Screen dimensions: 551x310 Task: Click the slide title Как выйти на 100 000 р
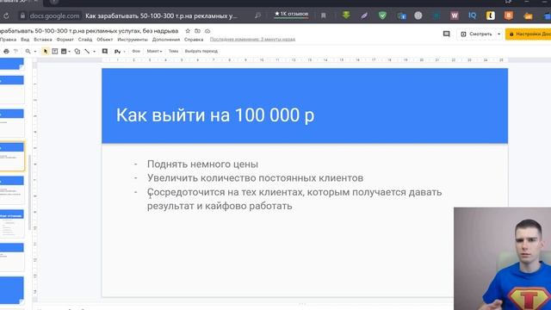(x=215, y=115)
